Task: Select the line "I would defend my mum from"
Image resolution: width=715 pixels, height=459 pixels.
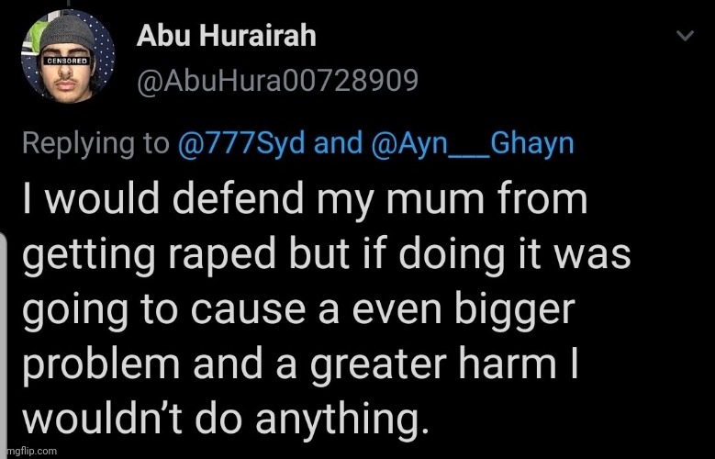Action: tap(305, 199)
